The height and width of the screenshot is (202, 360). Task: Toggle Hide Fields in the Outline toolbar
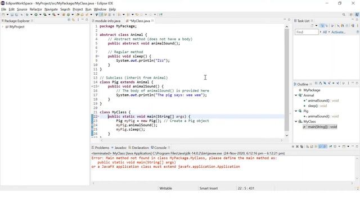(x=325, y=83)
